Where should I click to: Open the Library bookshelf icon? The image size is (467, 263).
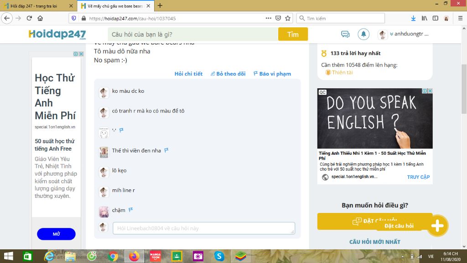[x=425, y=18]
